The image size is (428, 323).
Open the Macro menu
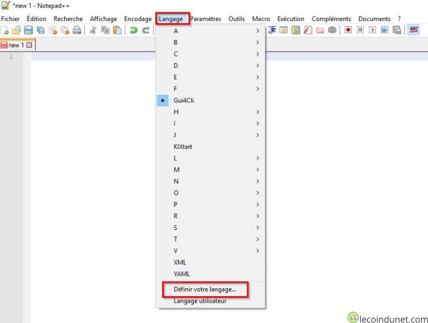point(261,19)
